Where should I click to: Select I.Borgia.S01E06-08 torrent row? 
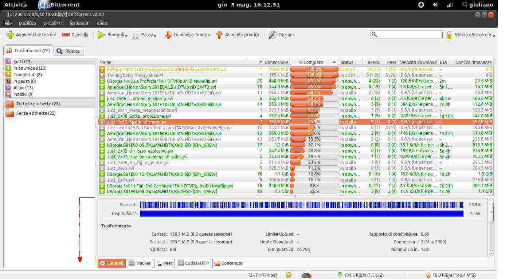(295, 191)
